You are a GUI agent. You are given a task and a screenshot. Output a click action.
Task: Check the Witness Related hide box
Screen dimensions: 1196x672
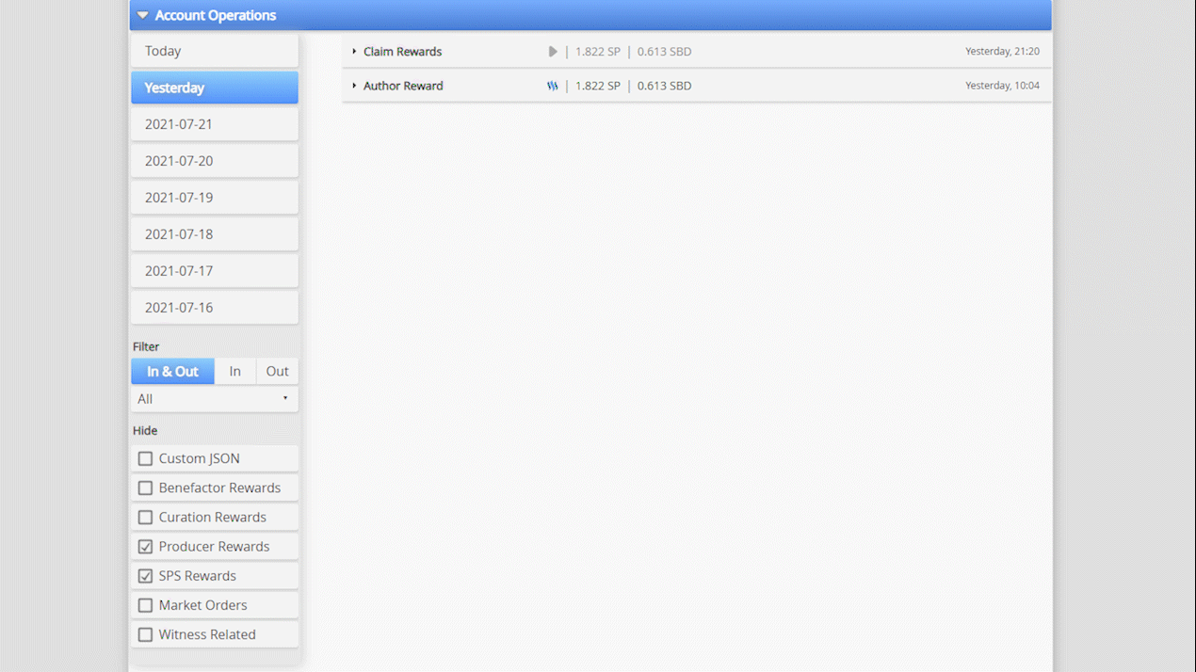[145, 634]
